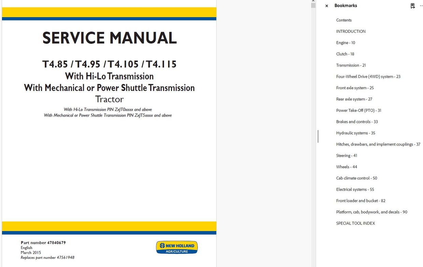
Task: Select Rear axle system - 27
Action: click(x=354, y=99)
